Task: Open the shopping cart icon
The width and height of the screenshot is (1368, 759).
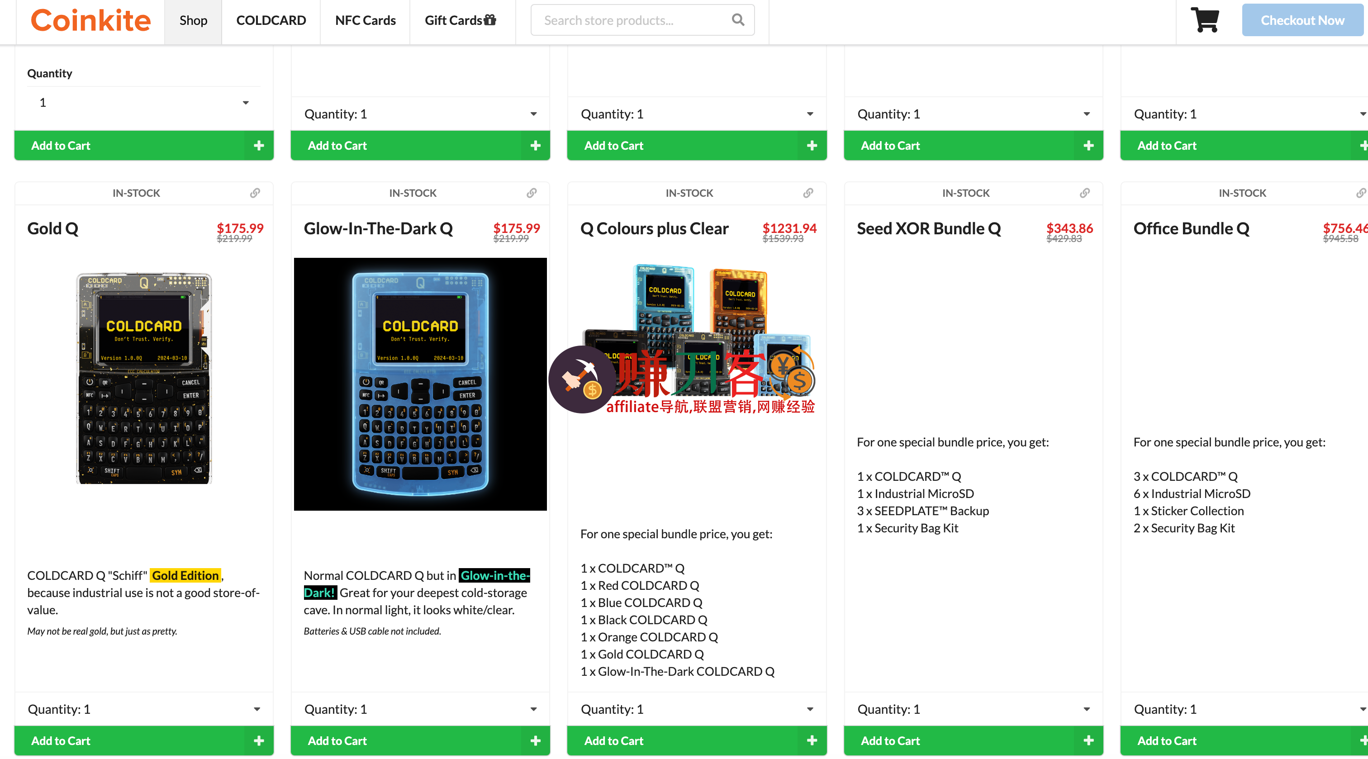Action: pos(1204,20)
